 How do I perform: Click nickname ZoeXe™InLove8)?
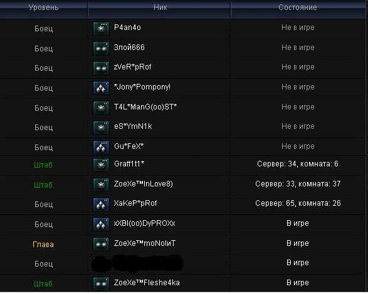coord(144,184)
